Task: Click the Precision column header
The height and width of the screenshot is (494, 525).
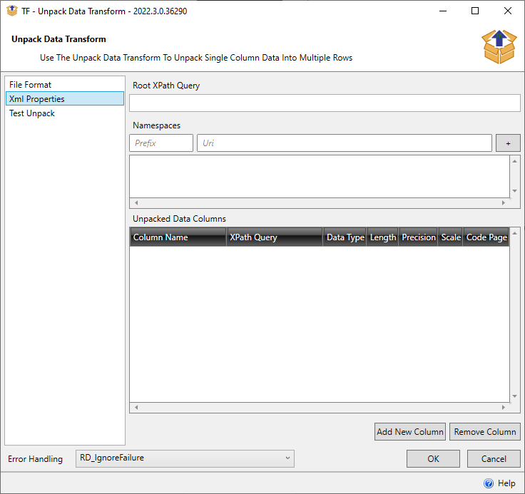Action: [x=418, y=237]
